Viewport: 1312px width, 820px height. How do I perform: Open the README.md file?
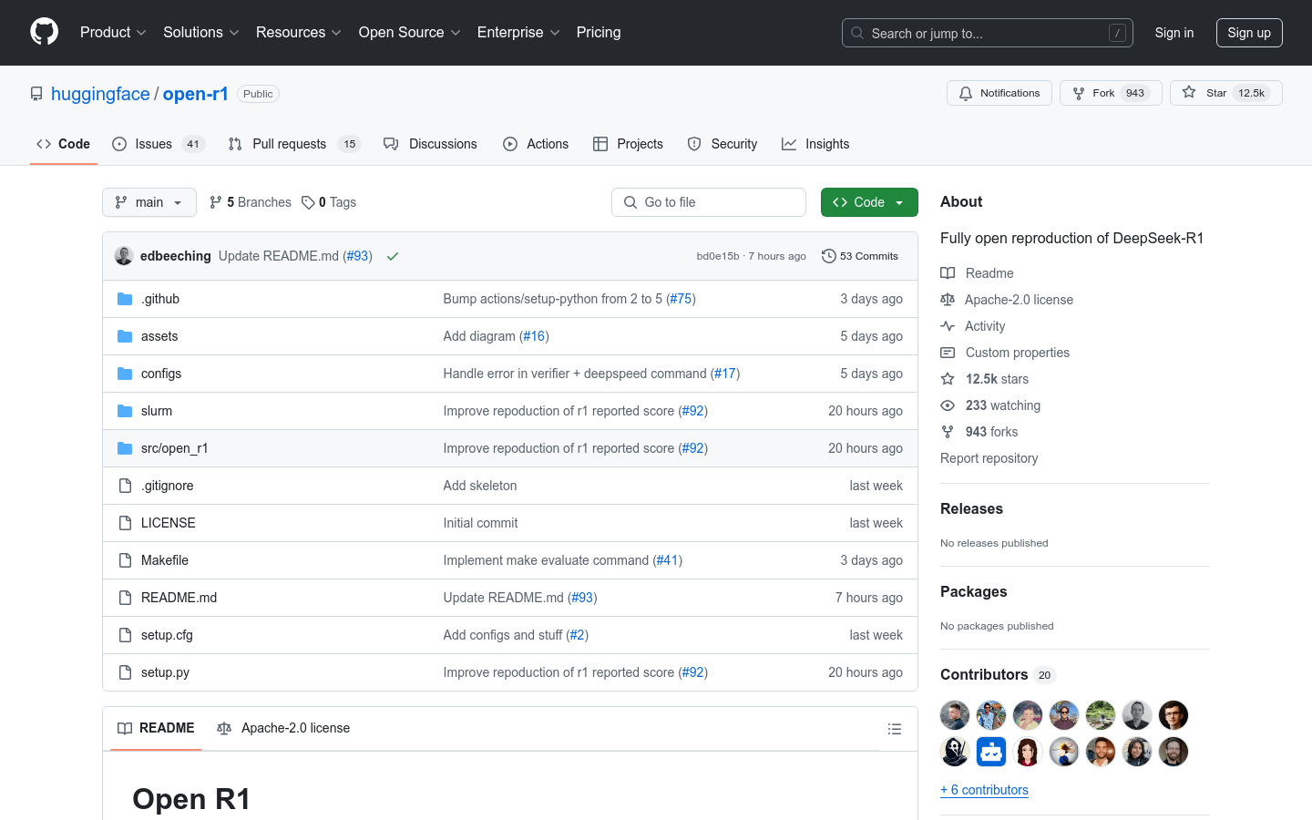point(179,598)
